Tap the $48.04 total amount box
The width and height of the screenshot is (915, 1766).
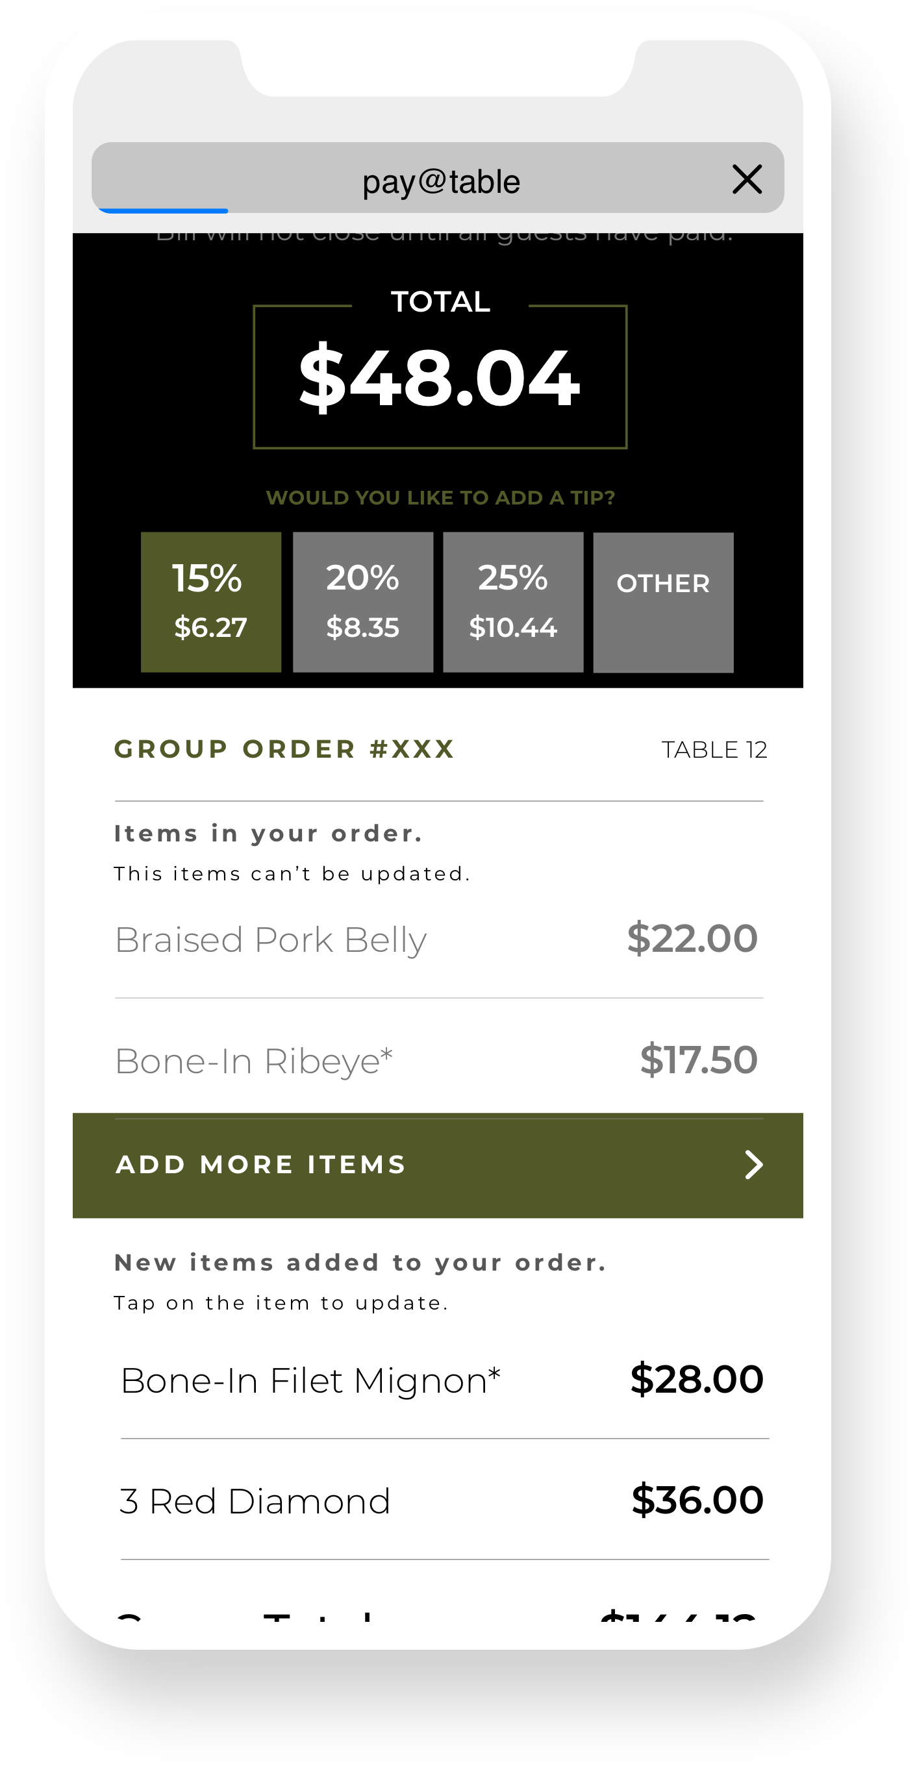(440, 377)
